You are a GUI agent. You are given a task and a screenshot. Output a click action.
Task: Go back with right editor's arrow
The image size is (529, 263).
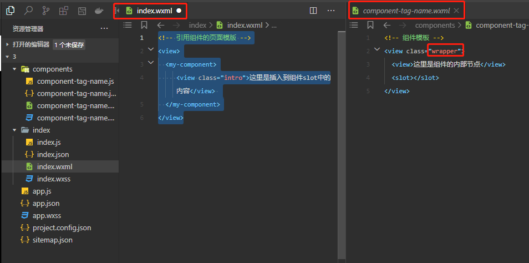tap(387, 25)
